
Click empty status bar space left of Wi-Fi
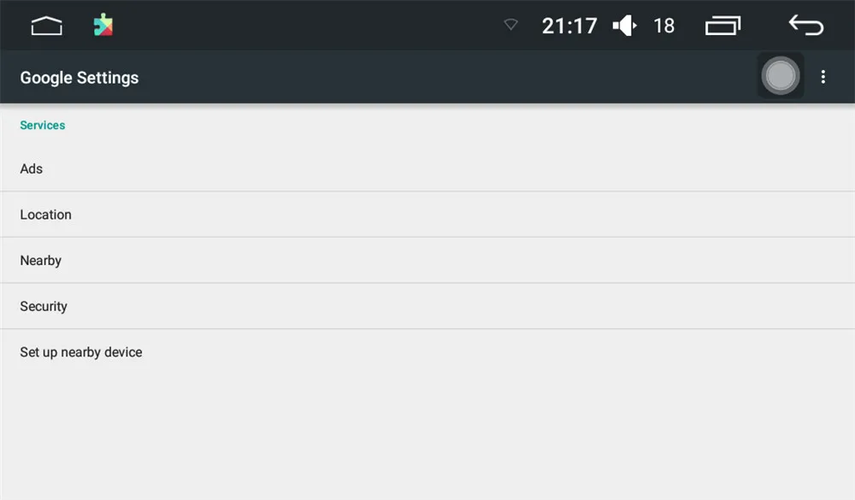point(305,25)
